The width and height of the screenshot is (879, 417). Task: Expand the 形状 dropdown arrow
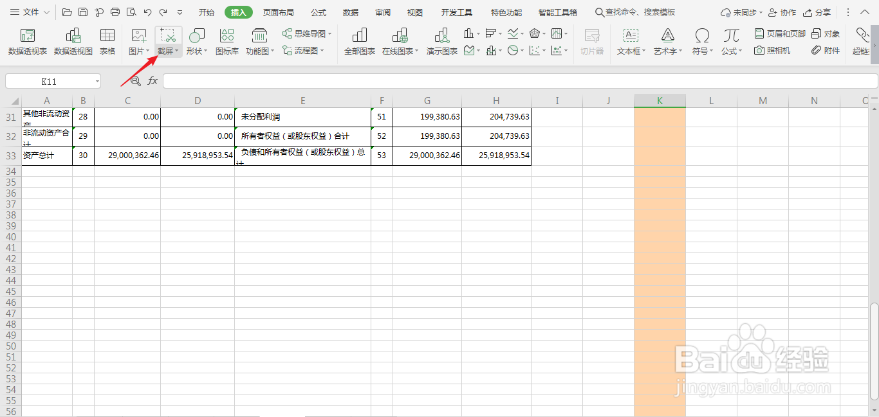(206, 51)
